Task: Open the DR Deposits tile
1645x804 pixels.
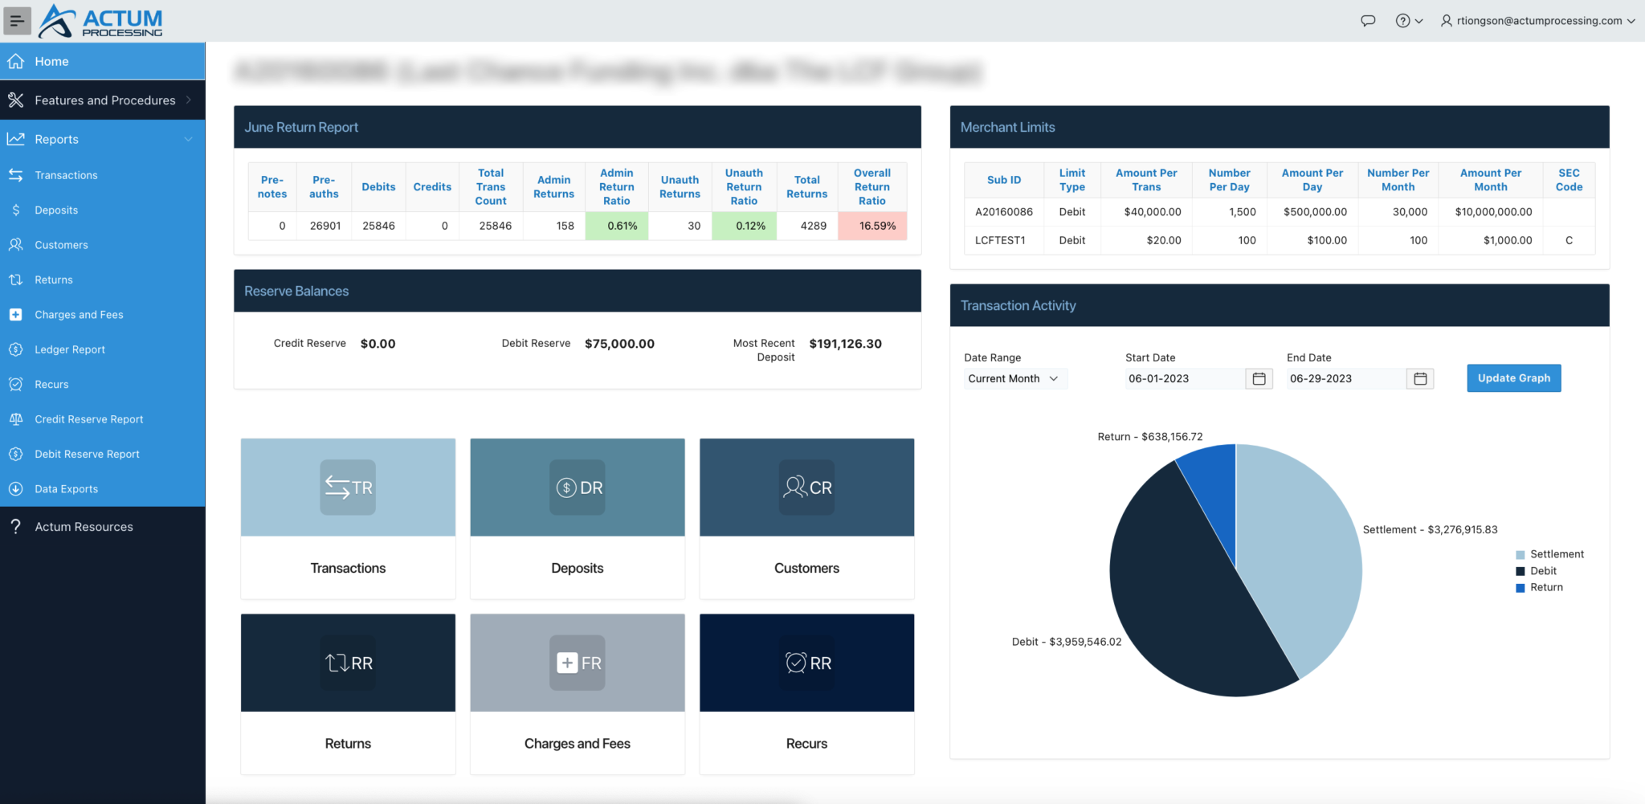Action: [578, 518]
